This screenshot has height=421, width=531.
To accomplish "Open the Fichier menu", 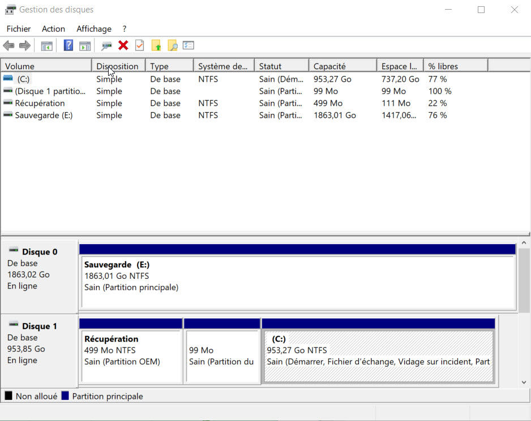I will click(x=19, y=29).
